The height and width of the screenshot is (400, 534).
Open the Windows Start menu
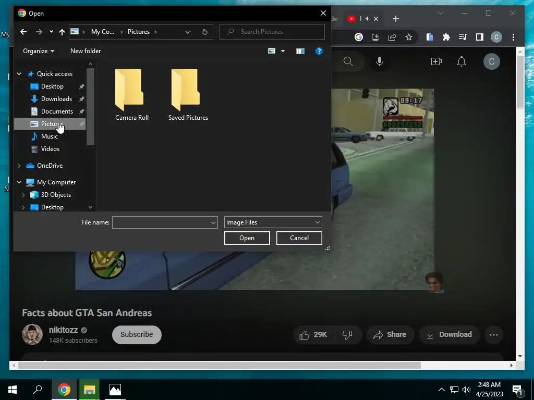point(13,390)
